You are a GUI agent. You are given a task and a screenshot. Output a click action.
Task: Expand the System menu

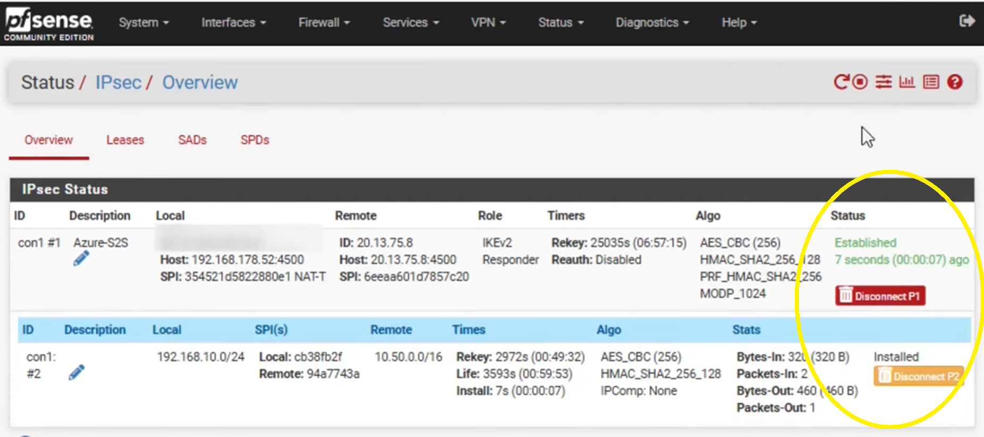(x=143, y=23)
